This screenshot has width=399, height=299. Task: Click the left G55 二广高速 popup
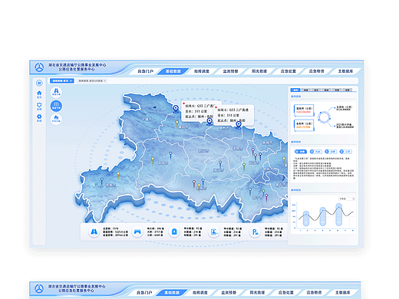(x=198, y=111)
